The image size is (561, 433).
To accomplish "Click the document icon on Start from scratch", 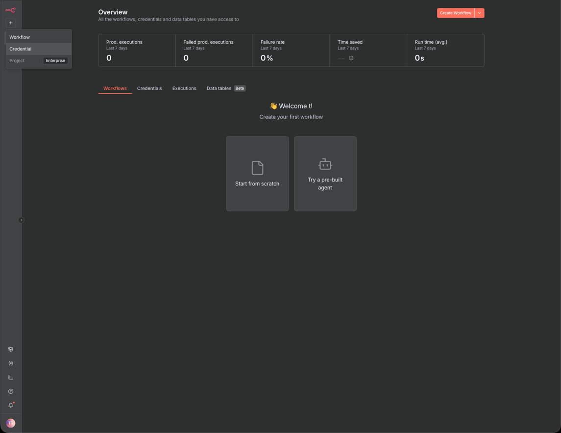I will point(257,167).
